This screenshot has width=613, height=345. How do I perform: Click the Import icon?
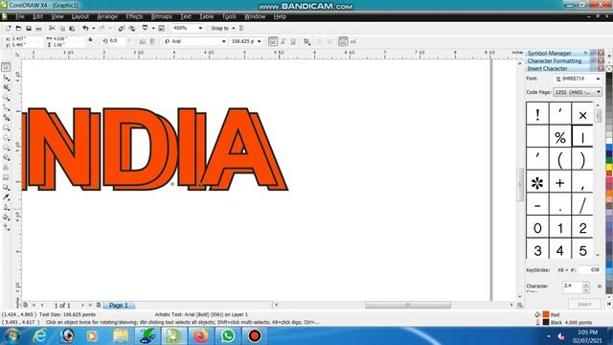[x=122, y=28]
